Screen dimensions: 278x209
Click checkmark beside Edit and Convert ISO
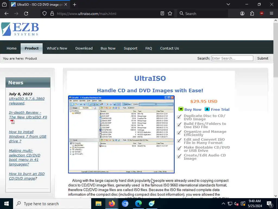(179, 140)
